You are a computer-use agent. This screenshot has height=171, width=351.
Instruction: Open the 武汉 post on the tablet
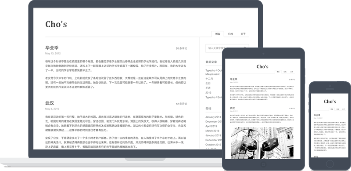pos(233,109)
